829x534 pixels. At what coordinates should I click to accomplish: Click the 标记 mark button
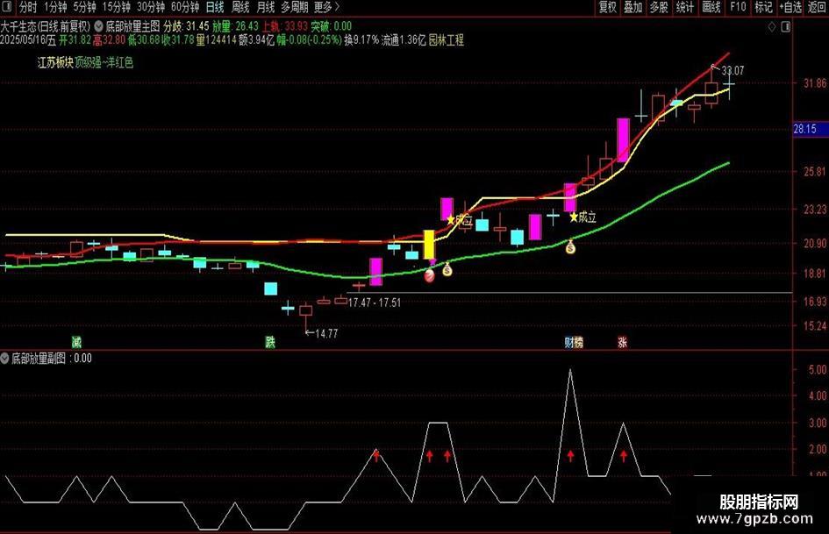[x=763, y=7]
